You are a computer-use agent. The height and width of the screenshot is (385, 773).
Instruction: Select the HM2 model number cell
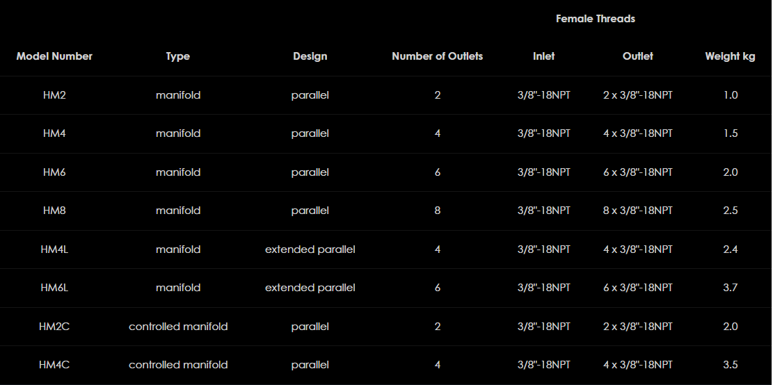point(54,95)
